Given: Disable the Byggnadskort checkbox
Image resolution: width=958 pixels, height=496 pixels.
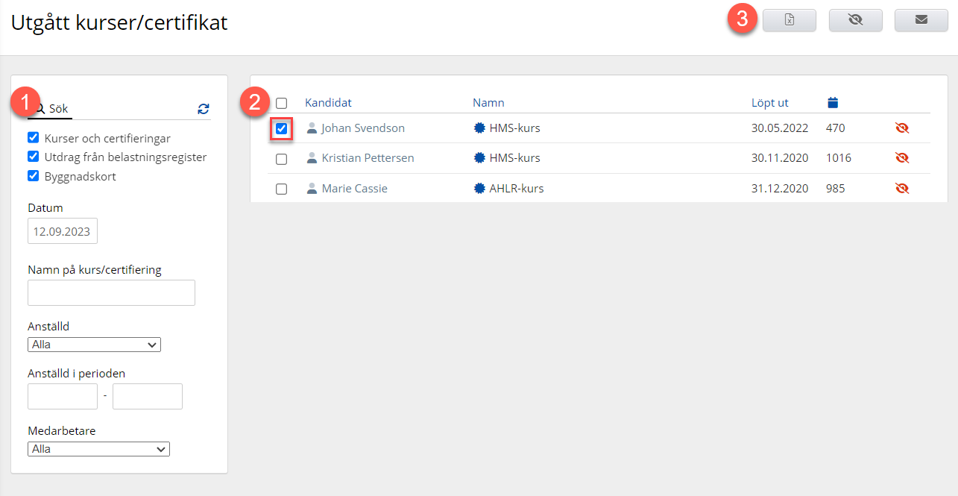Looking at the screenshot, I should click(33, 177).
